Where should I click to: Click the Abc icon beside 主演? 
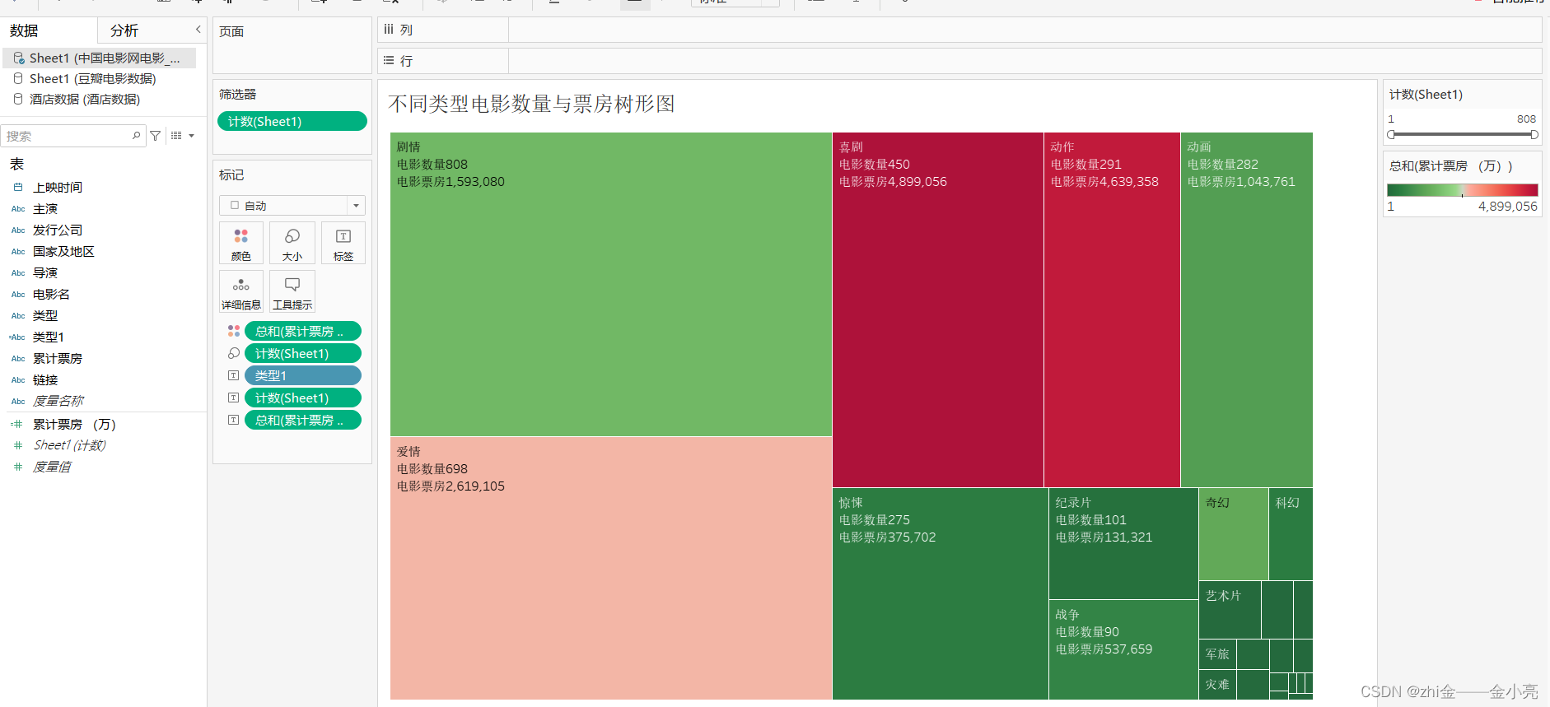pos(18,209)
